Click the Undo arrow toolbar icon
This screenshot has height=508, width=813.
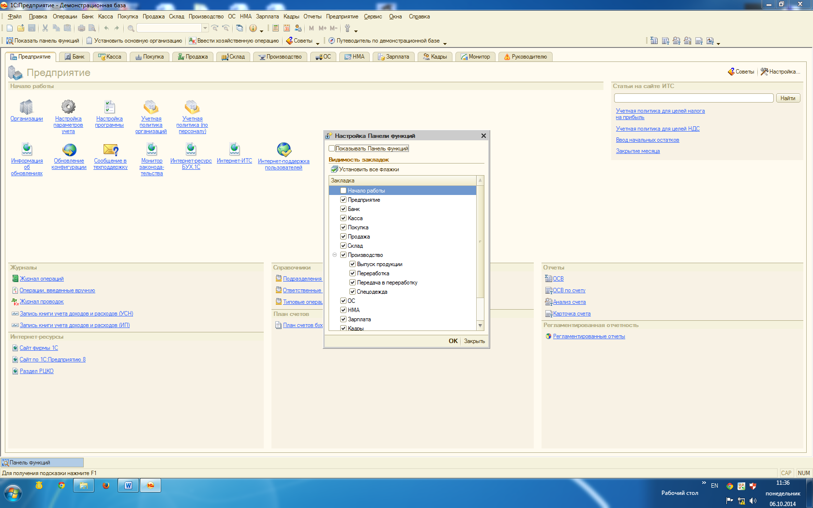106,28
